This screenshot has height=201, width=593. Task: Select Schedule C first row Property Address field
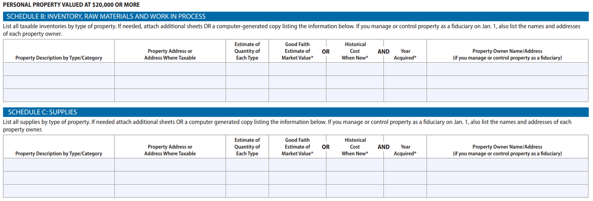click(x=170, y=165)
